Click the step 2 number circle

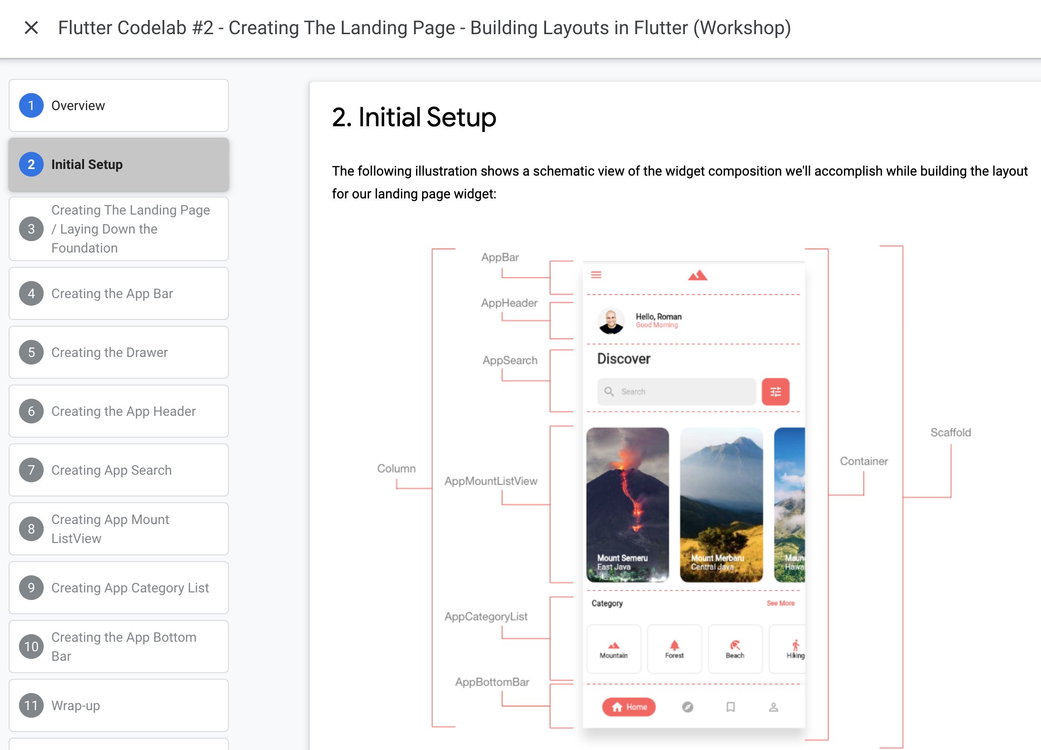coord(31,164)
